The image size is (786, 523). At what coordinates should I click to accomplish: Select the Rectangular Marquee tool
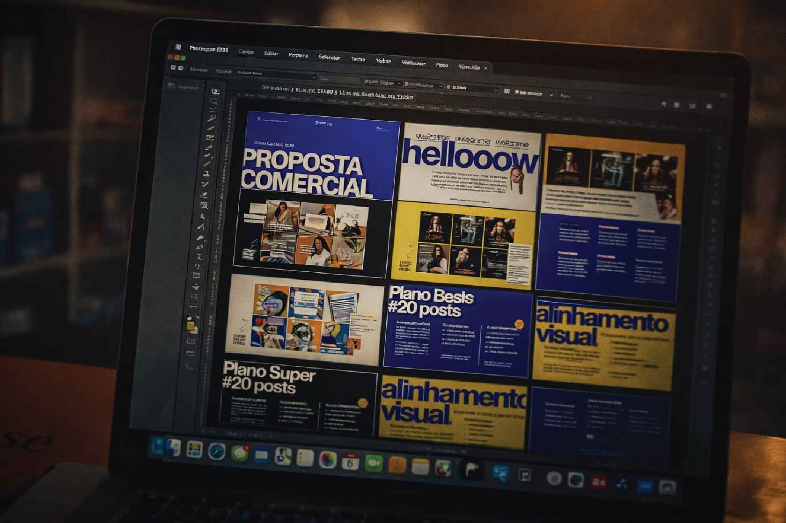(x=214, y=101)
